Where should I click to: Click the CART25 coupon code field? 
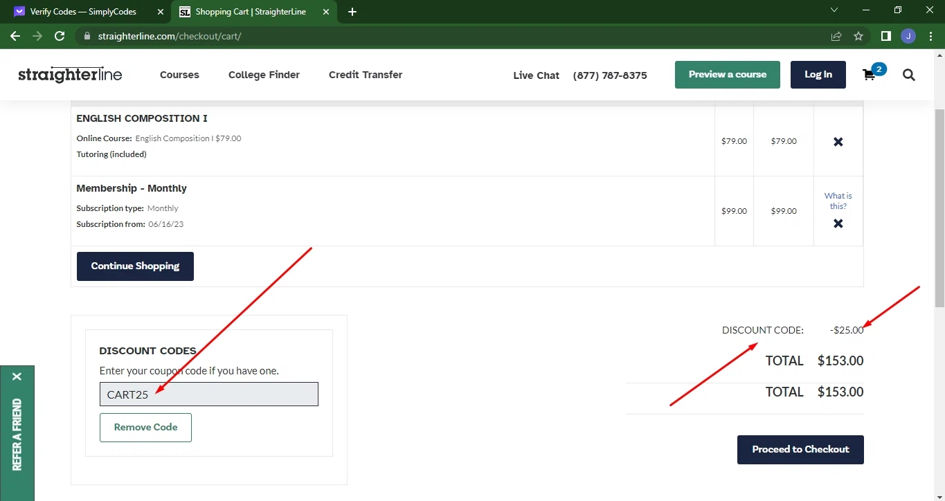(208, 394)
